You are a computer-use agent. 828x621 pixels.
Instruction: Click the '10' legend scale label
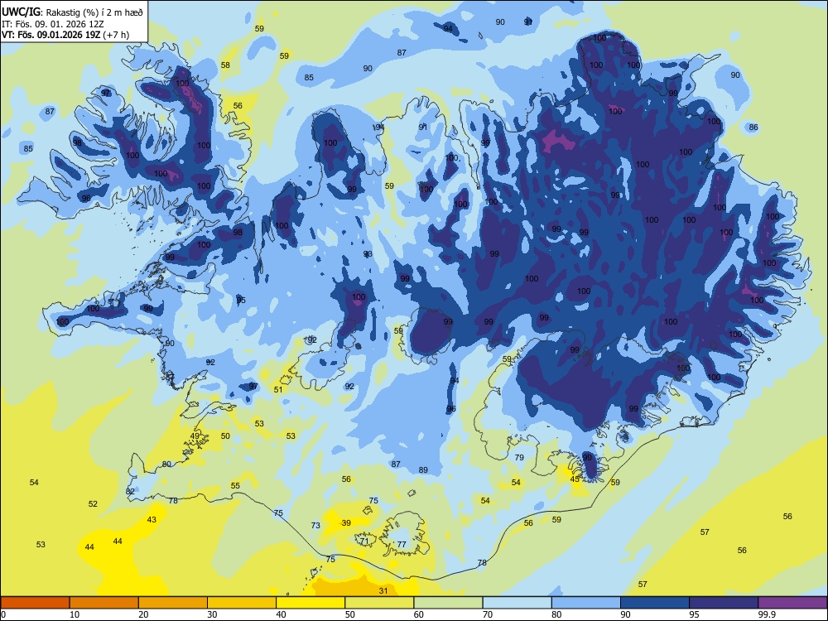coord(75,614)
